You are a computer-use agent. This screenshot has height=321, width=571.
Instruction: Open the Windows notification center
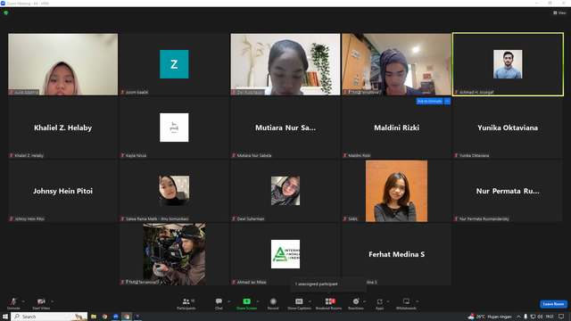point(561,317)
